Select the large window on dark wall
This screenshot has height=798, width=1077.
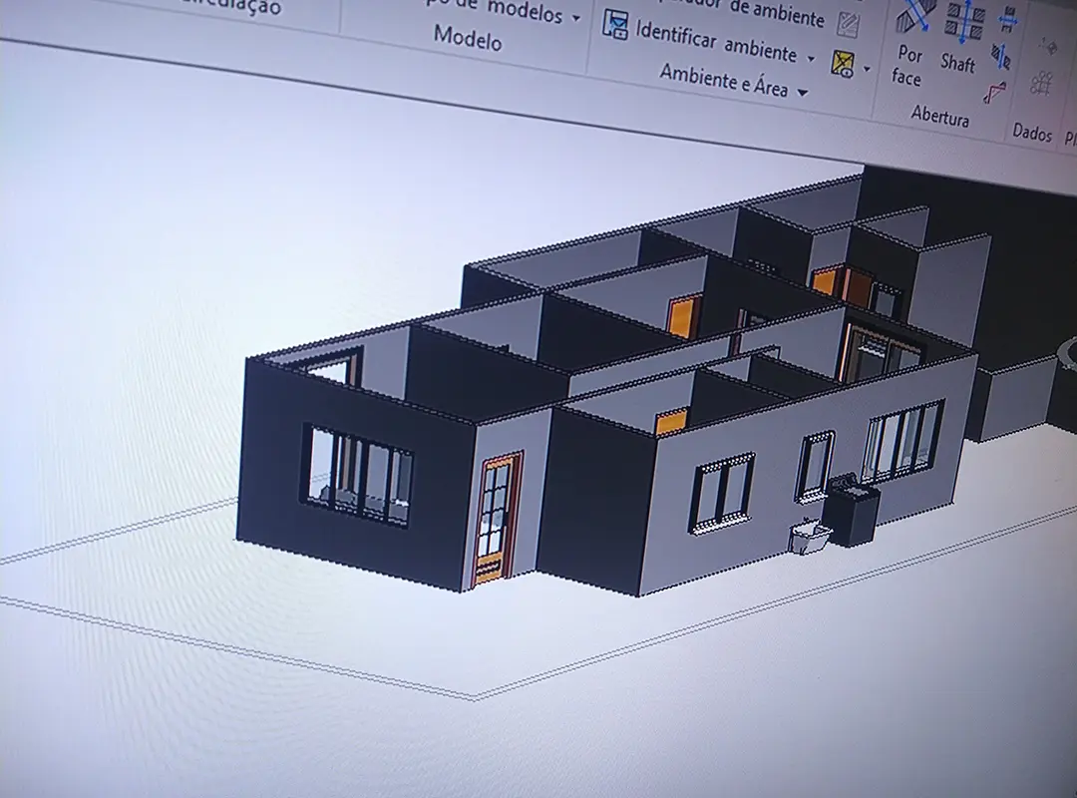pos(358,476)
